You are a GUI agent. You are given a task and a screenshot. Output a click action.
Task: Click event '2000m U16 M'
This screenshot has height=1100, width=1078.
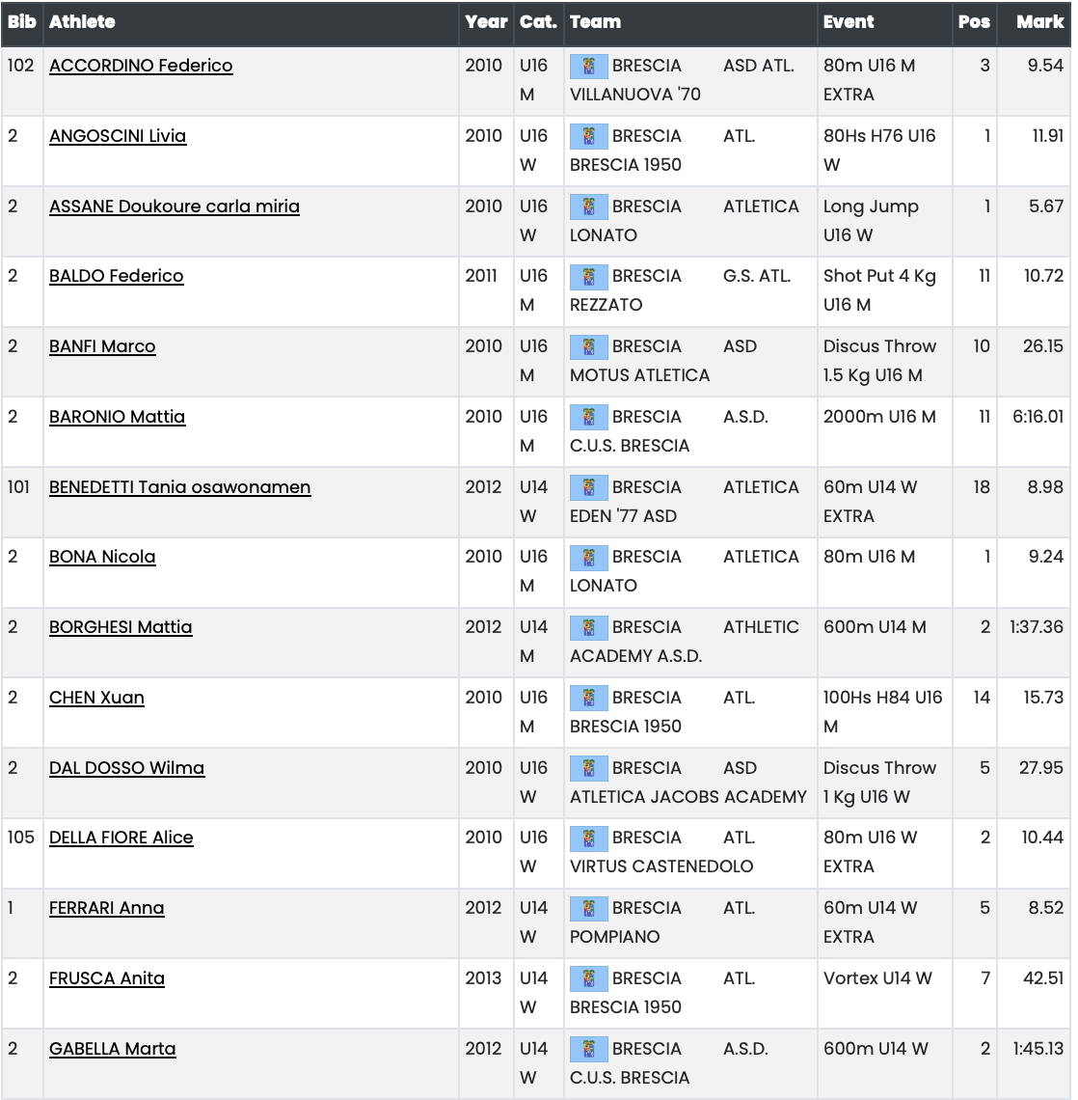coord(879,416)
